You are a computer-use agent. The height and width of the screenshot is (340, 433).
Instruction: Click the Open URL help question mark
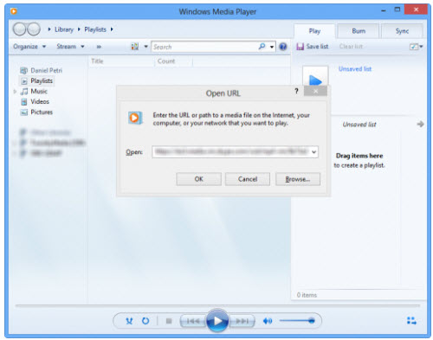296,91
